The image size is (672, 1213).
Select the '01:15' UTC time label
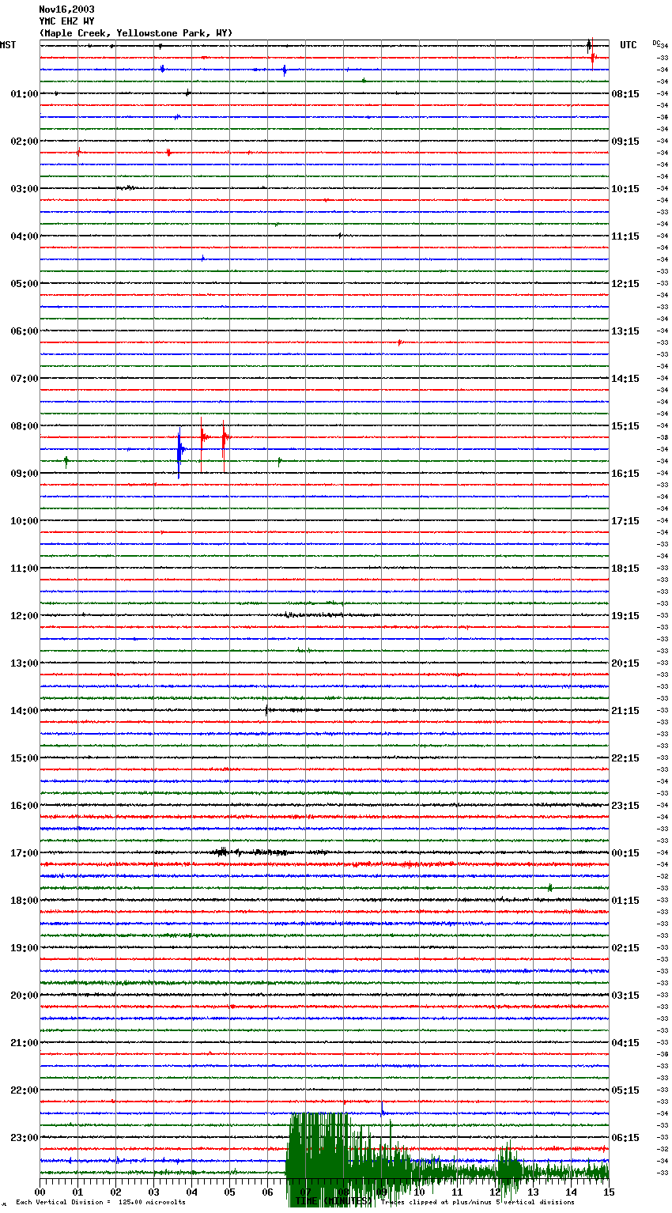(x=625, y=901)
